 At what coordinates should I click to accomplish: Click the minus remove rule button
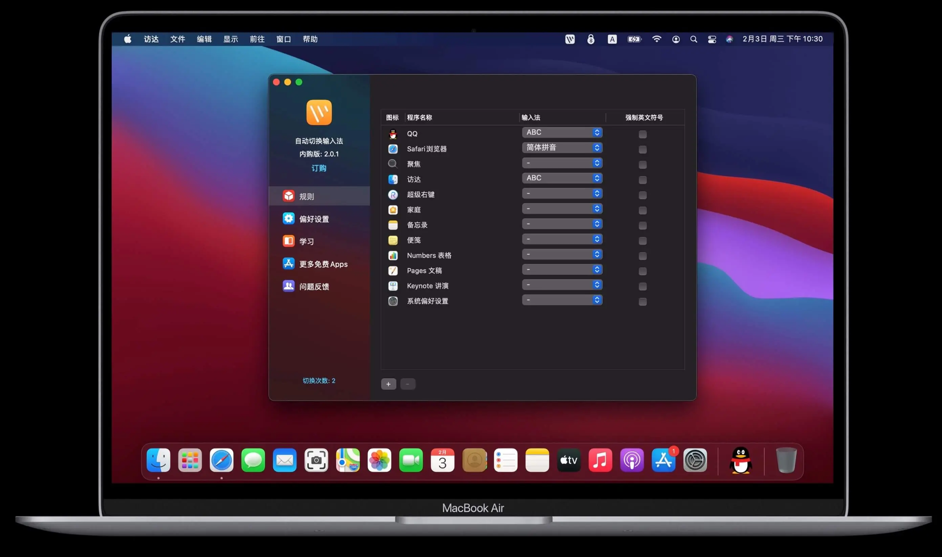point(408,384)
